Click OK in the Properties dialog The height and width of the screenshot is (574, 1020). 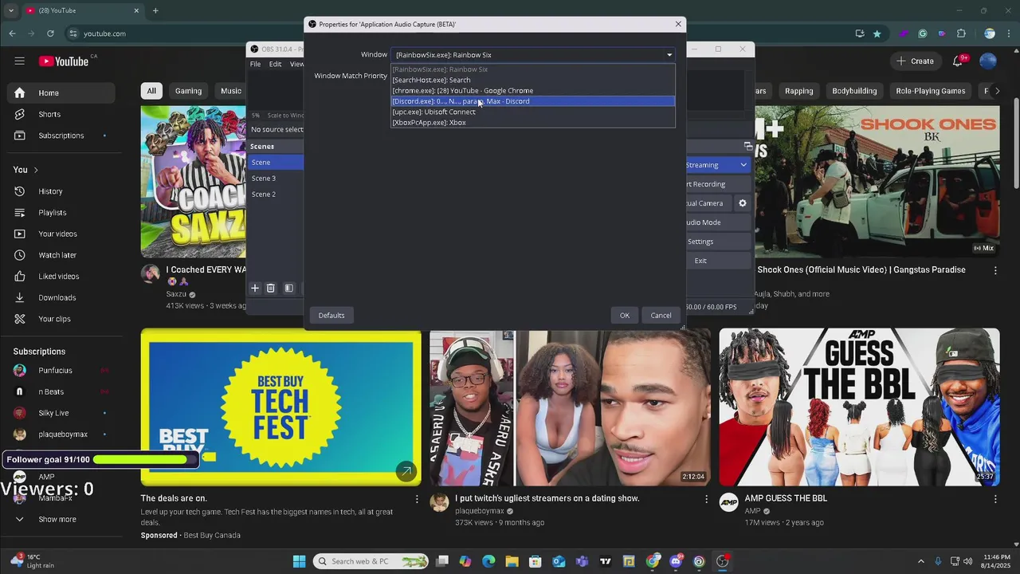tap(625, 316)
